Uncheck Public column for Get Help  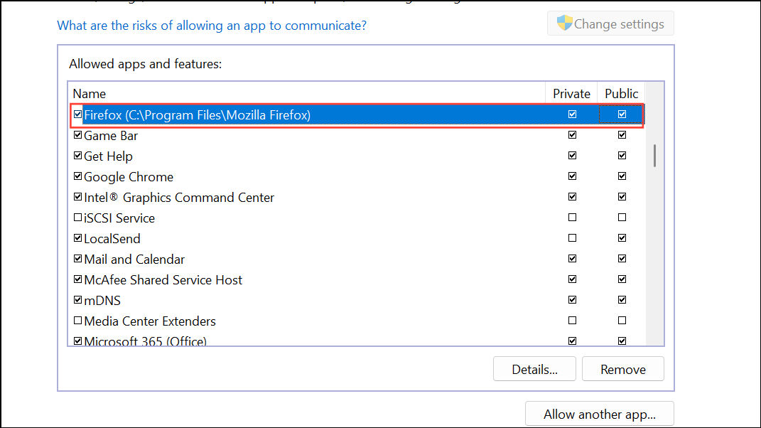pyautogui.click(x=622, y=155)
